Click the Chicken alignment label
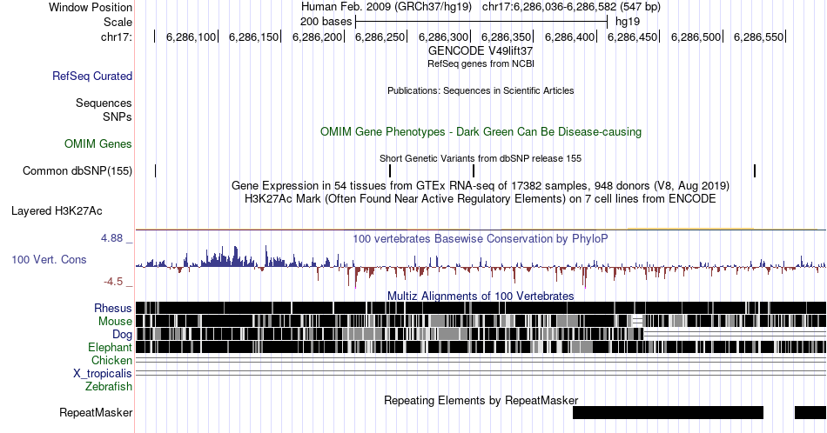 pos(111,360)
